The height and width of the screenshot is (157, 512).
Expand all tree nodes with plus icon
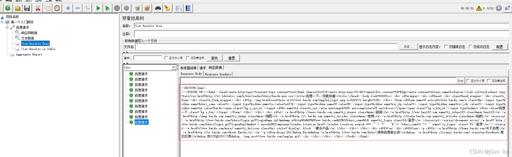68,8
